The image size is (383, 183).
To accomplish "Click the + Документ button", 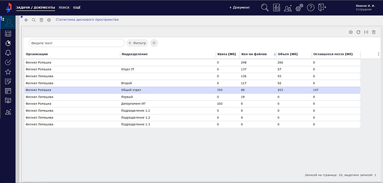I will point(239,8).
